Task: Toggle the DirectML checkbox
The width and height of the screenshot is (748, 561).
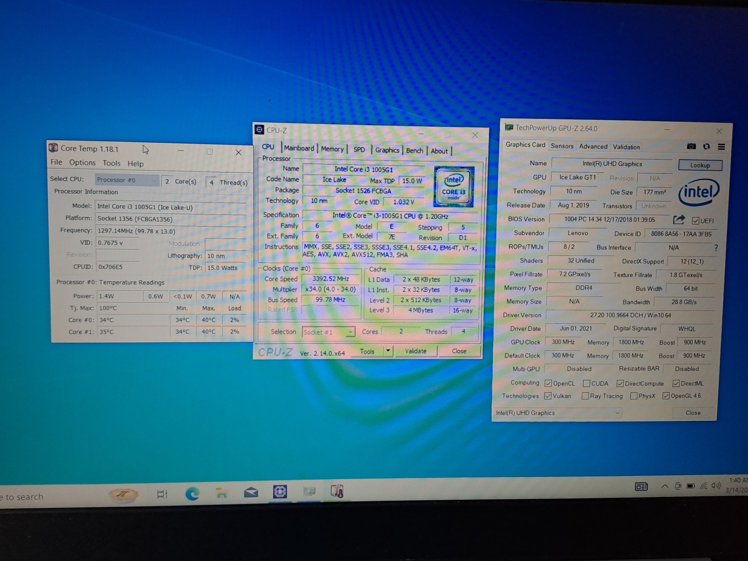Action: point(676,383)
